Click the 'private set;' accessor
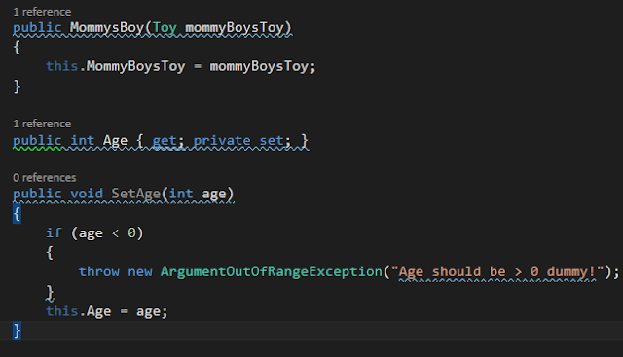Image resolution: width=623 pixels, height=357 pixels. (242, 141)
